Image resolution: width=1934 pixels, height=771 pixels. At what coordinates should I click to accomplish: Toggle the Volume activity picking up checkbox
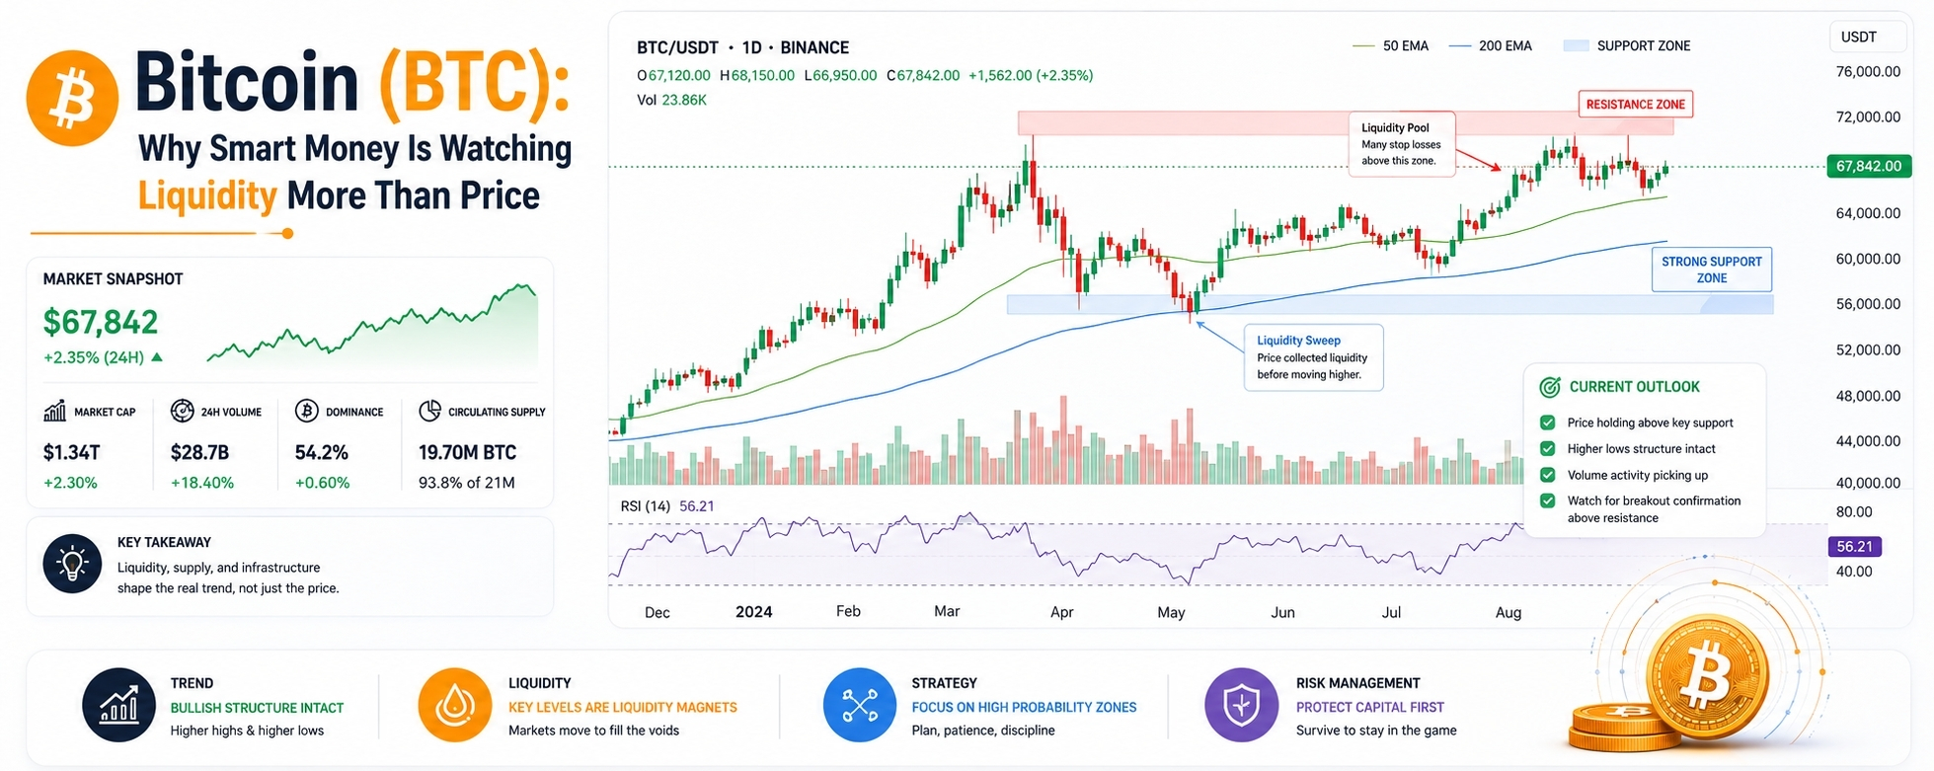coord(1548,475)
